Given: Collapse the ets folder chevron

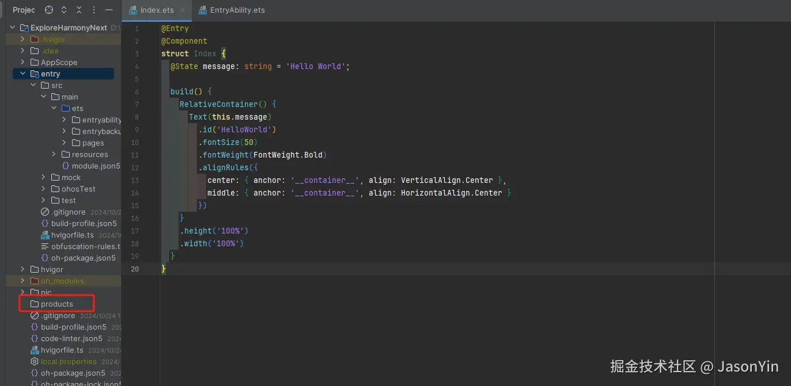Looking at the screenshot, I should point(54,108).
